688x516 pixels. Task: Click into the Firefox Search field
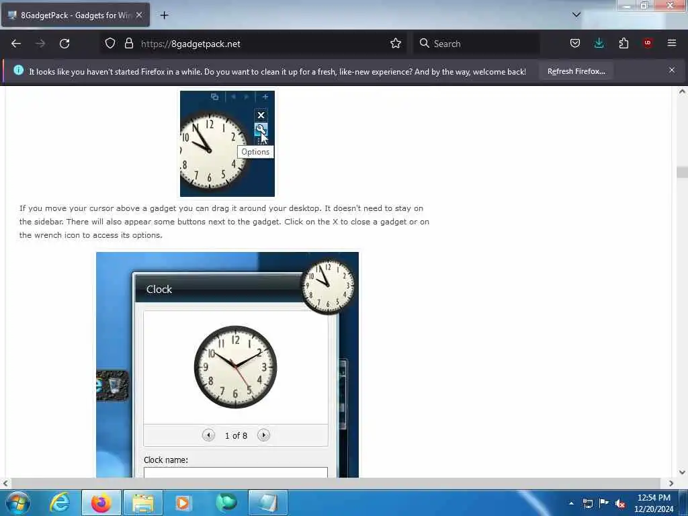click(x=476, y=44)
